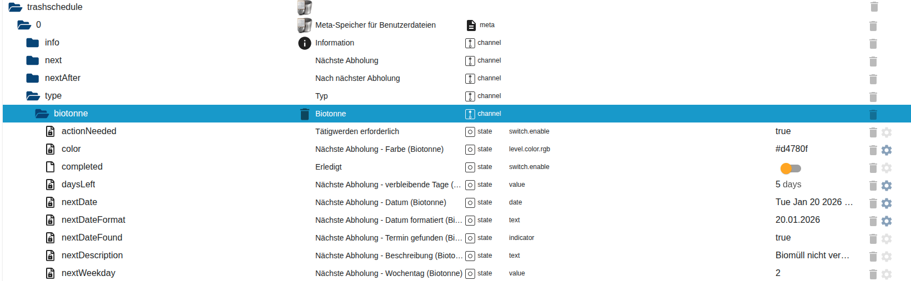Delete the selected biotonne channel via trash icon

873,114
